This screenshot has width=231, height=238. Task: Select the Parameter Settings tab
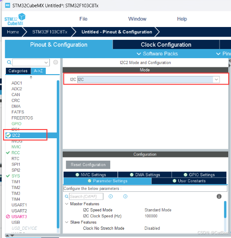107,181
